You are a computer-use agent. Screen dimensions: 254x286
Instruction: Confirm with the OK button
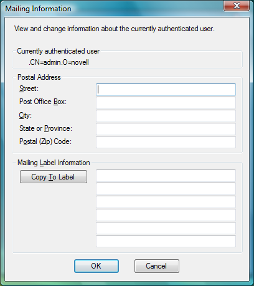tap(96, 266)
